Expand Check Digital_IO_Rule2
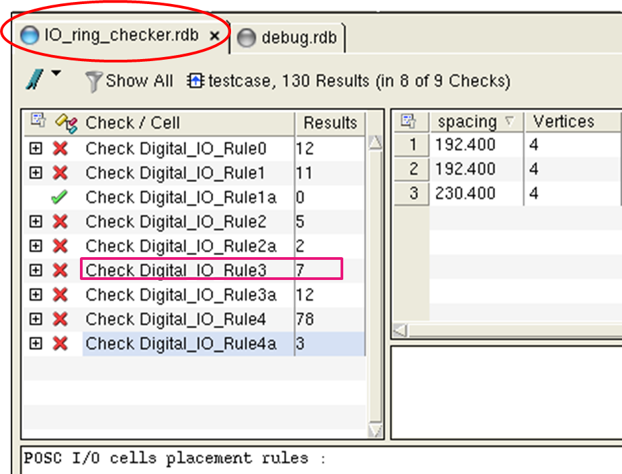 tap(36, 222)
